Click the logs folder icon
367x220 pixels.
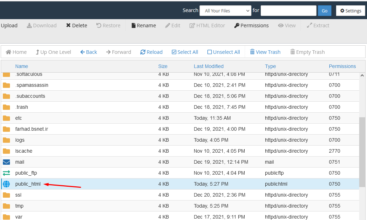(6, 140)
